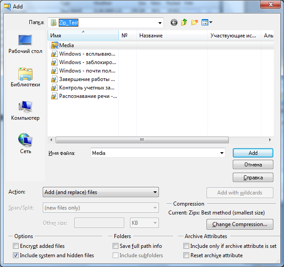Tick Reset archive attribute
Image resolution: width=284 pixels, height=267 pixels.
(186, 255)
